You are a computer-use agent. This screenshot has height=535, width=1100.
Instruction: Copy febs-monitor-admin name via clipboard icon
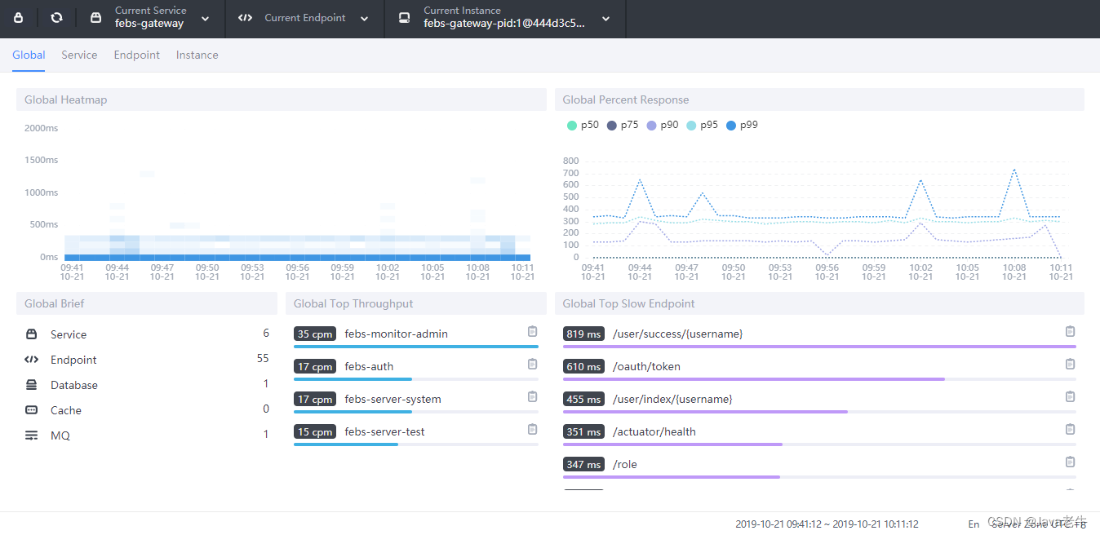[x=532, y=331]
